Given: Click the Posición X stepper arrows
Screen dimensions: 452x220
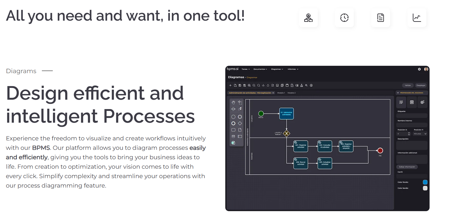Looking at the screenshot, I should 409,134.
